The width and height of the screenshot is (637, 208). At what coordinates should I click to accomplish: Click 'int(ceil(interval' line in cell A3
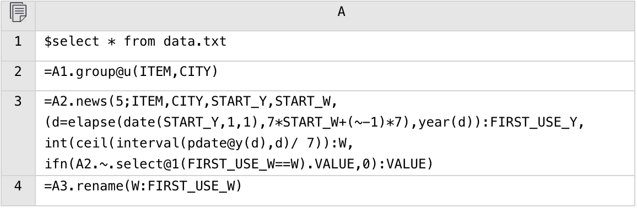tap(199, 143)
